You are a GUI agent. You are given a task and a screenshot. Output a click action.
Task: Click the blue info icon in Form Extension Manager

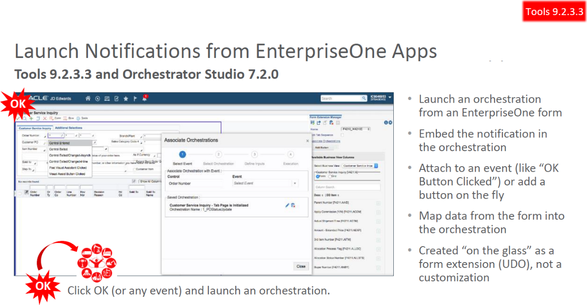[386, 122]
